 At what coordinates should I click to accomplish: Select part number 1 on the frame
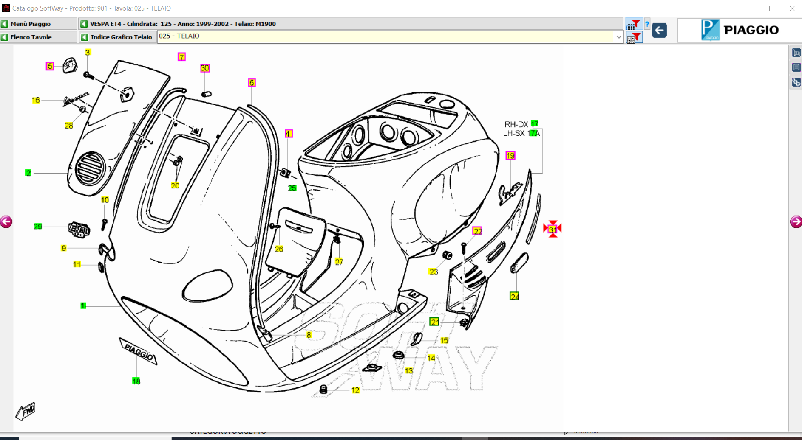[x=83, y=305]
